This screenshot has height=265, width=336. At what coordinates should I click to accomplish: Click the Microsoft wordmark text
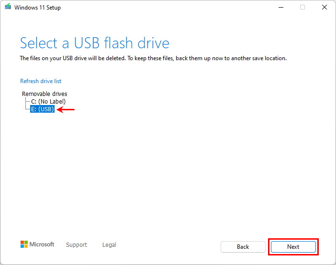42,244
